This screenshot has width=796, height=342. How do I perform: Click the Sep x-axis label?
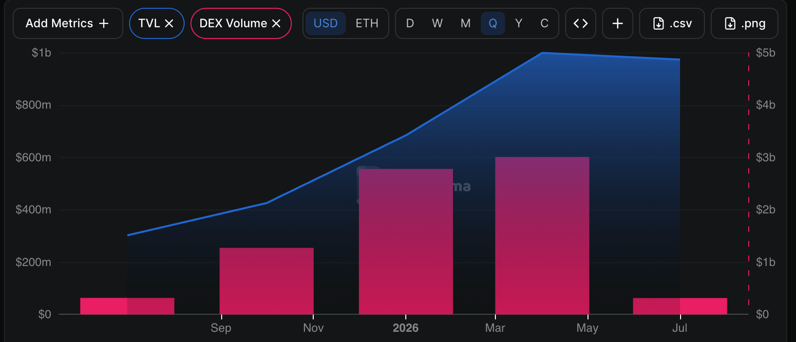point(221,328)
